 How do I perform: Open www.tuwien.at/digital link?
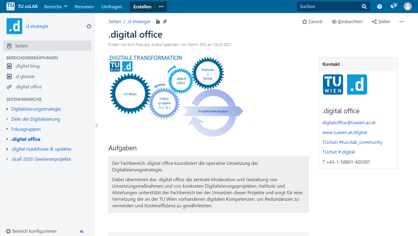pos(345,133)
